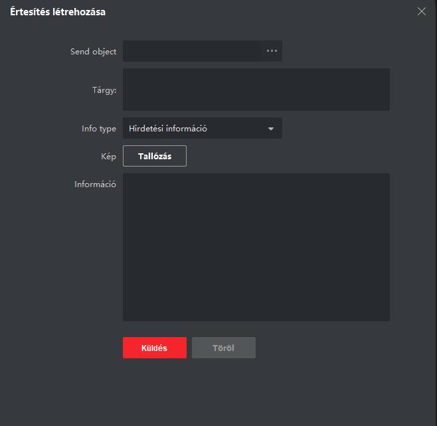Image resolution: width=437 pixels, height=426 pixels.
Task: Select the Hirdetési információ text value
Action: point(168,128)
